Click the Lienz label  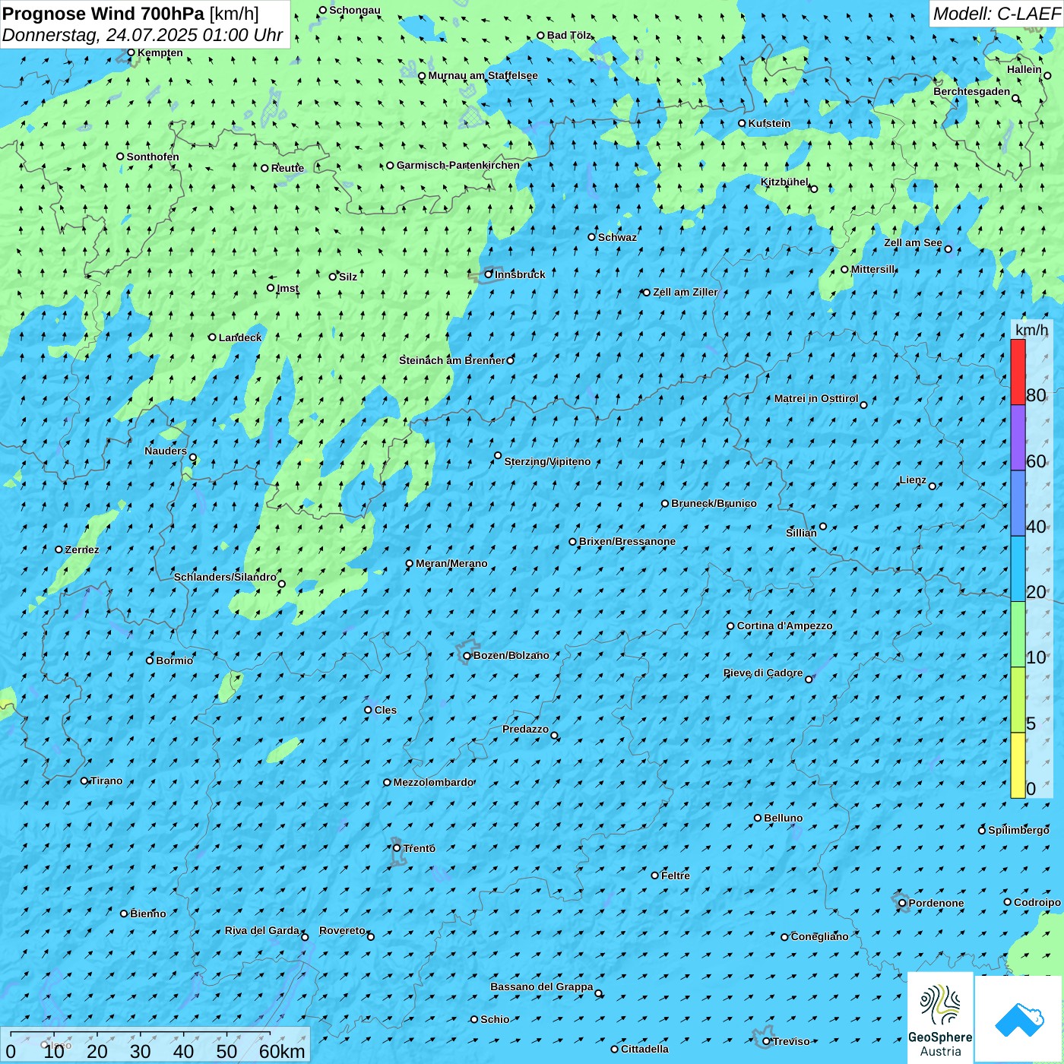coord(913,480)
